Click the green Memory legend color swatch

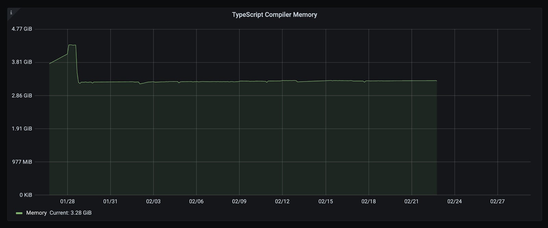(x=19, y=213)
